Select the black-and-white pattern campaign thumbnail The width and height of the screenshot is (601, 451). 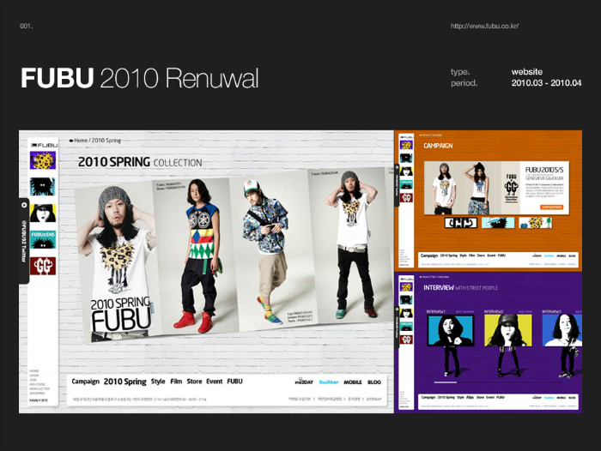coord(461,222)
